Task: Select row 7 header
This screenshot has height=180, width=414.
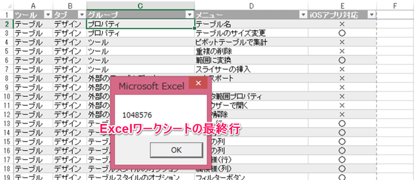Action: (x=6, y=69)
